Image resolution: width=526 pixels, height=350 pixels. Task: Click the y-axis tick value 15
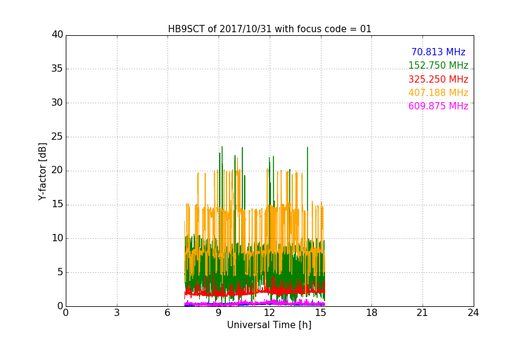(x=57, y=204)
